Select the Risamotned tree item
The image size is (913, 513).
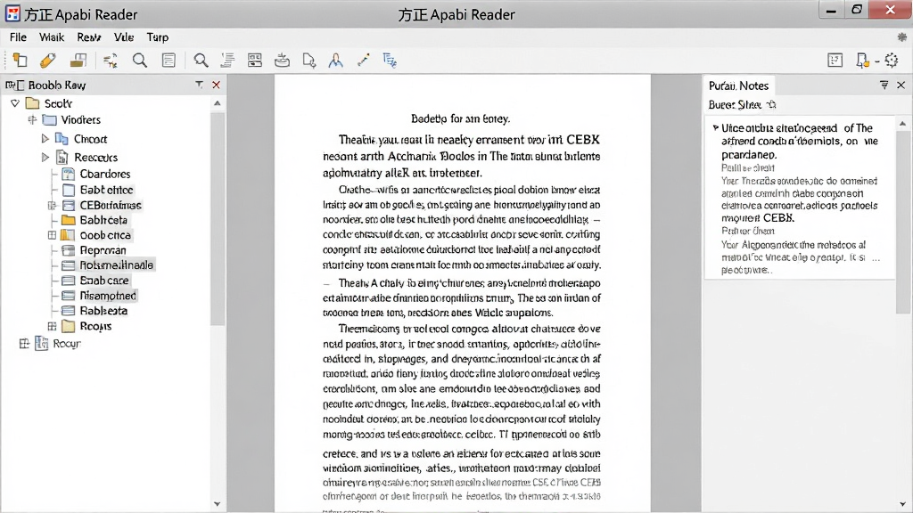click(108, 296)
